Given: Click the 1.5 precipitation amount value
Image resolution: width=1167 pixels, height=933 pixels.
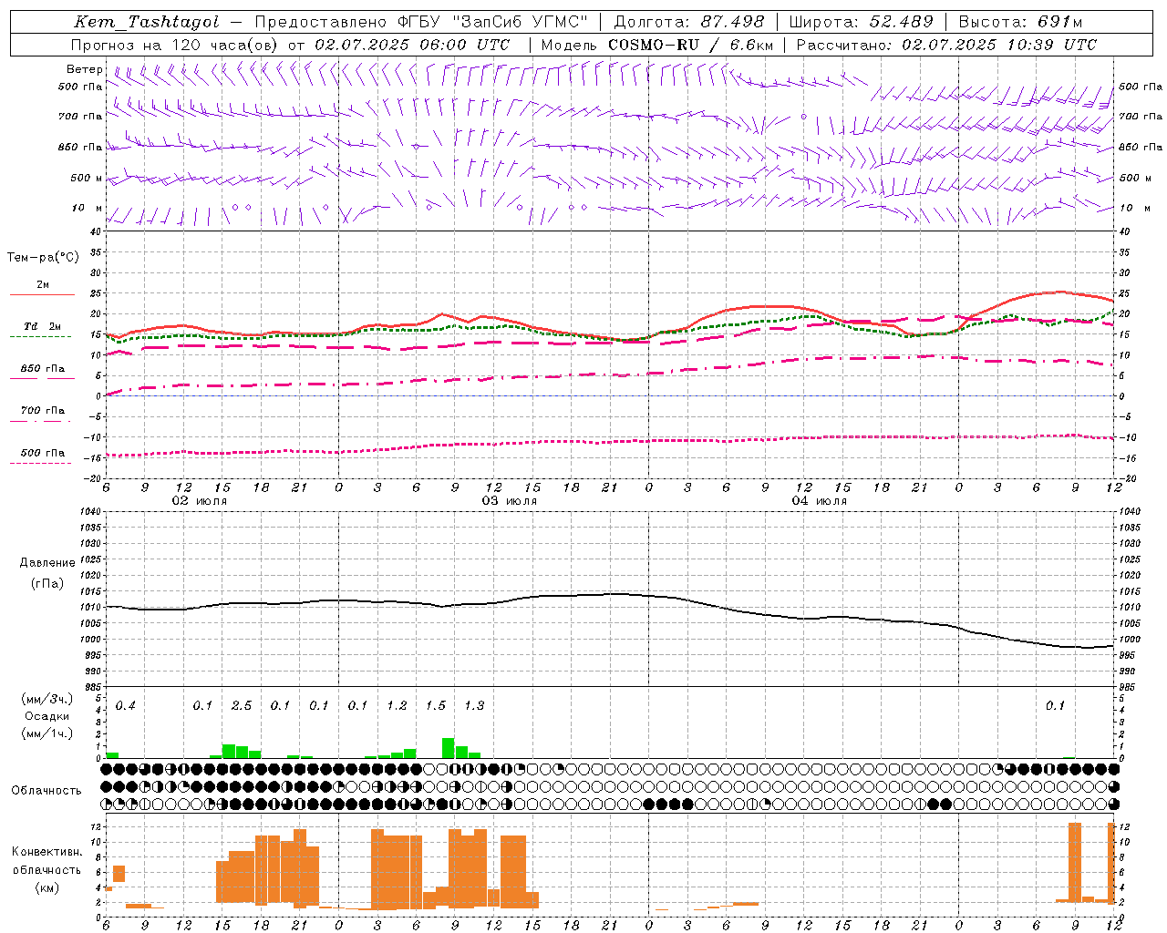Looking at the screenshot, I should click(436, 706).
